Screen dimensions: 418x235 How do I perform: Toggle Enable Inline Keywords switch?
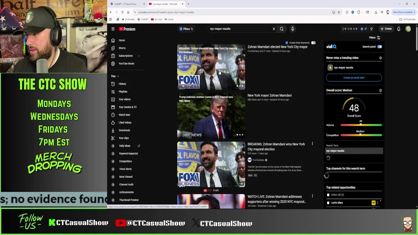click(313, 43)
